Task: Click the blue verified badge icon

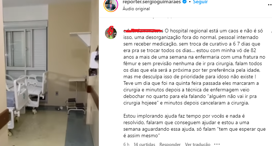Action: pos(185,2)
